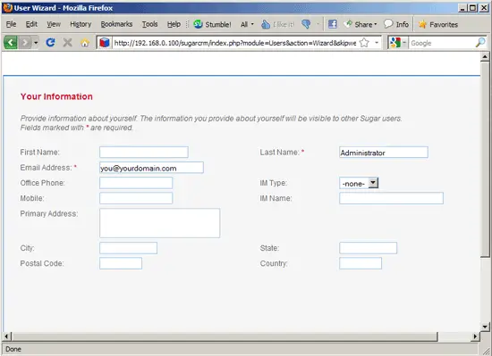This screenshot has width=492, height=356.
Task: Click the First Name input field
Action: (x=144, y=153)
